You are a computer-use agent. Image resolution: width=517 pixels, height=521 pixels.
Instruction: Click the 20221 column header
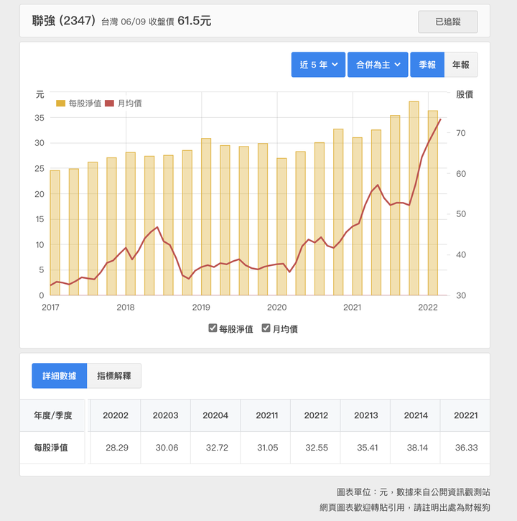tap(465, 415)
